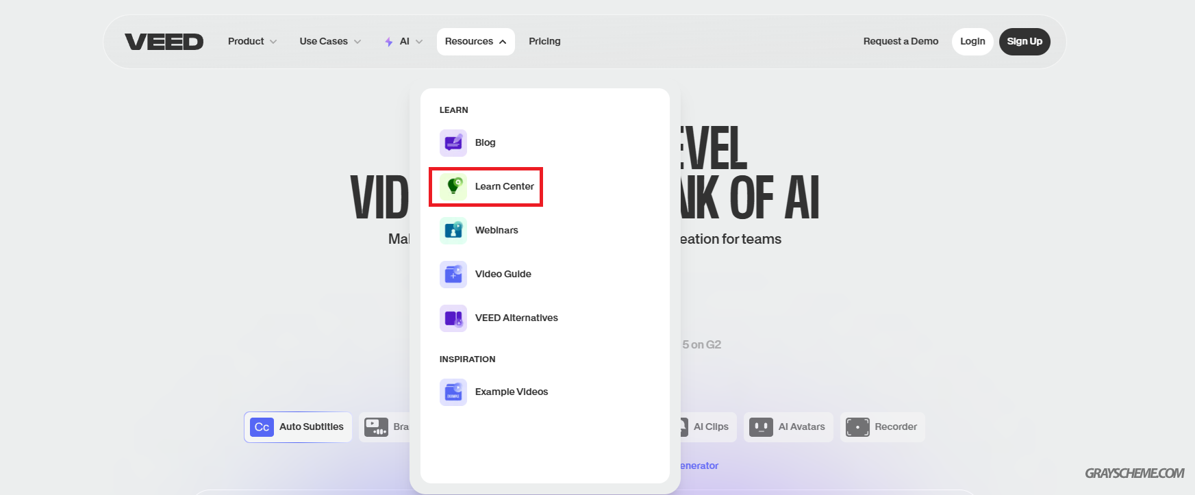
Task: Click the Login button
Action: 972,42
